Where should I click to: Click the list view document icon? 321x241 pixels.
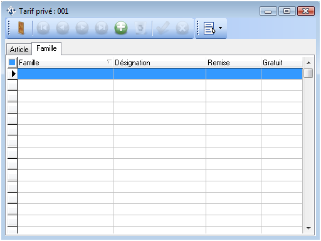209,28
